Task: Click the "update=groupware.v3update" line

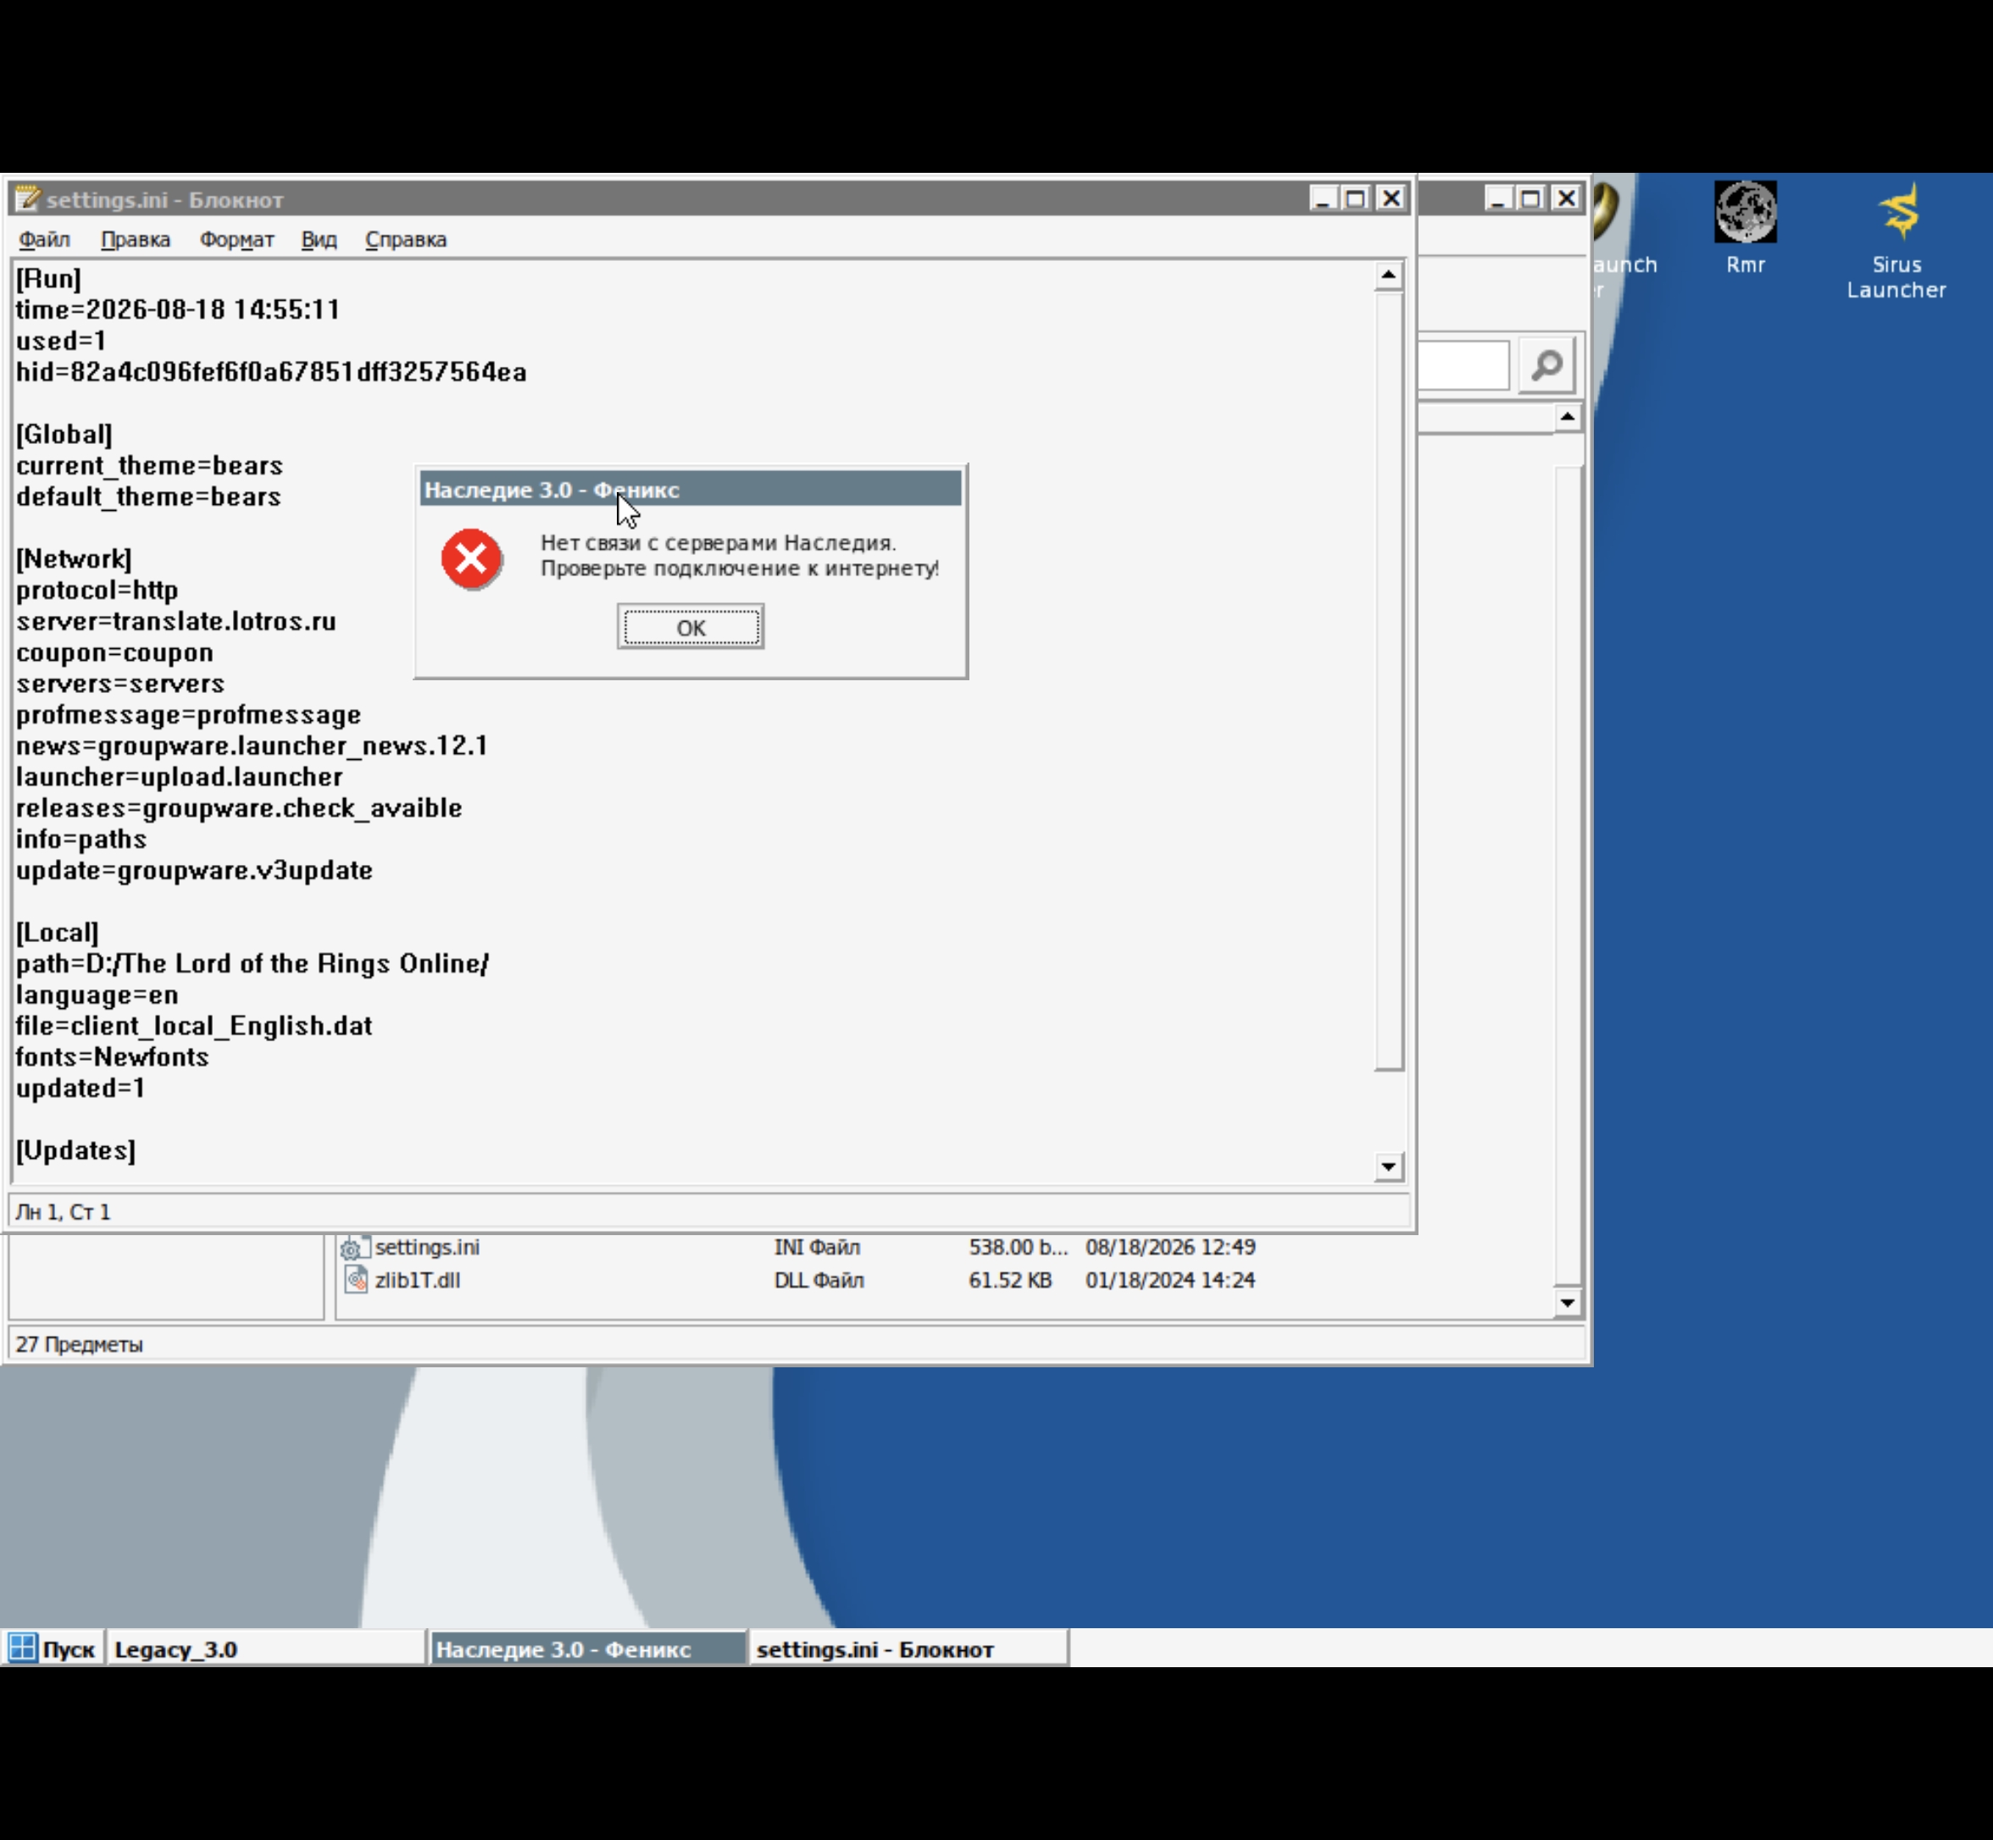Action: click(x=194, y=869)
